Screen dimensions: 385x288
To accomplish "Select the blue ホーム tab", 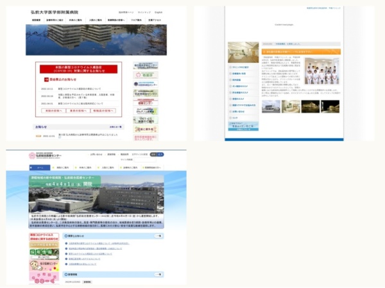I will tap(40, 168).
